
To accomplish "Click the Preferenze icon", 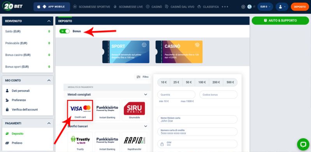I will pyautogui.click(x=7, y=100).
